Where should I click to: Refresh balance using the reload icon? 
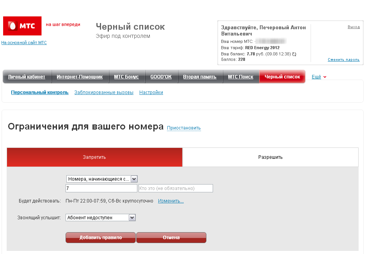click(294, 54)
